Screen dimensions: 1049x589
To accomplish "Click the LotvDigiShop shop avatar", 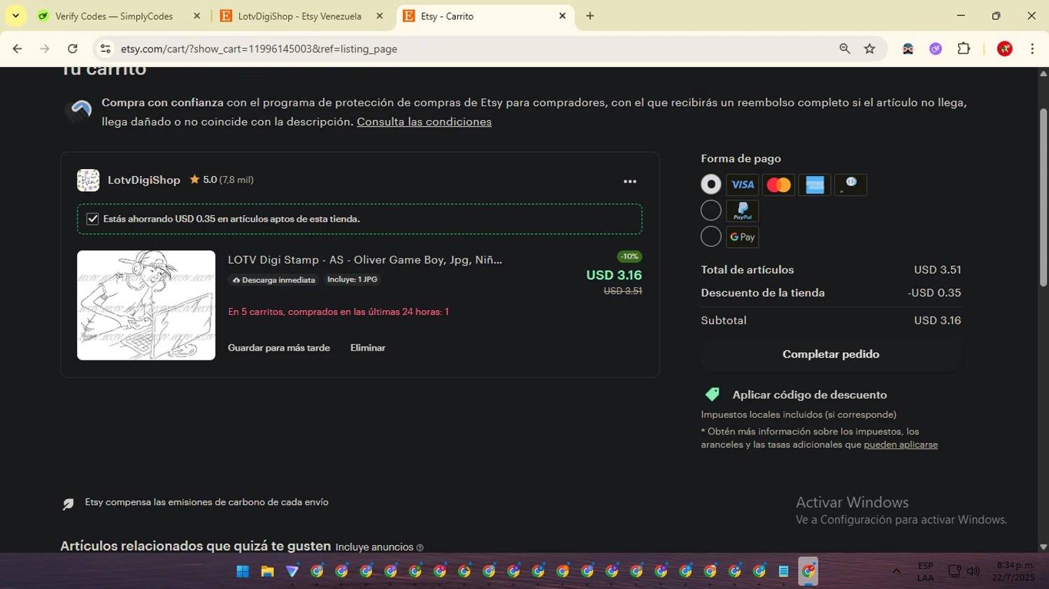I will pos(88,180).
